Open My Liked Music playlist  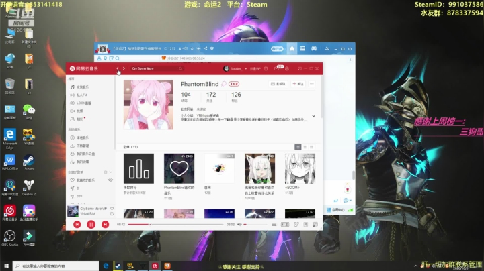pos(87,180)
